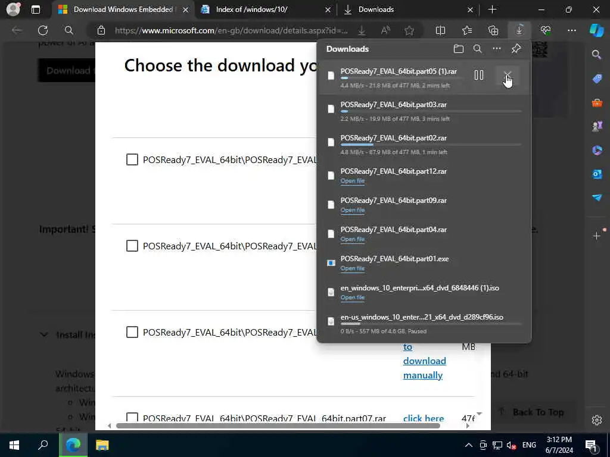
Task: Open the Windows Start menu
Action: [x=14, y=445]
